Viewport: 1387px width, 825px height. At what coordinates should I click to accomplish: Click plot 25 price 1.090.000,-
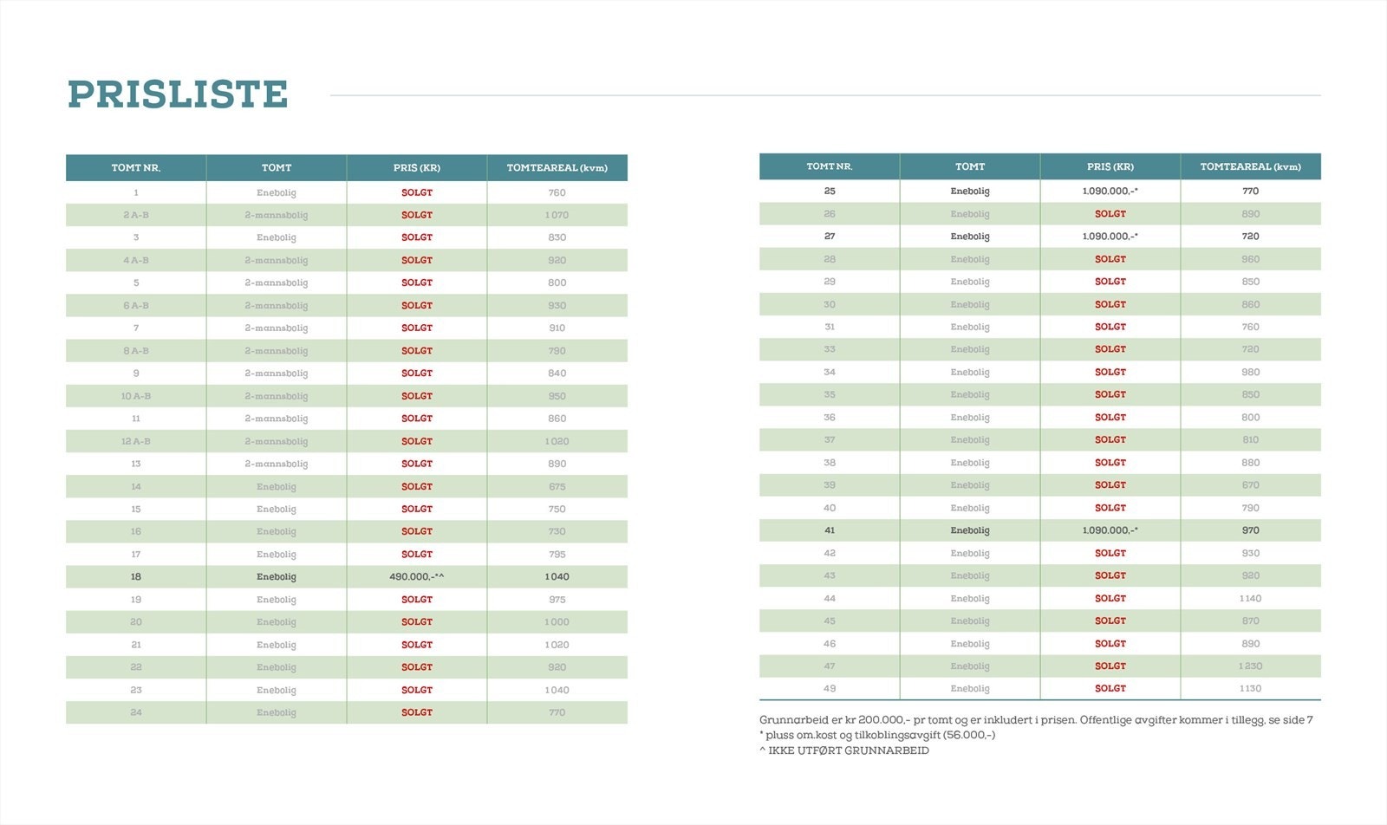pos(1110,192)
